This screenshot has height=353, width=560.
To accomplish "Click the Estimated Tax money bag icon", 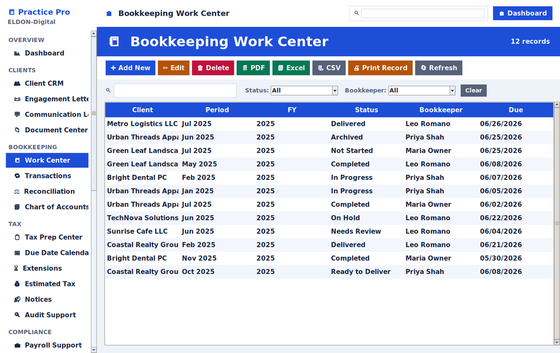I will [17, 284].
